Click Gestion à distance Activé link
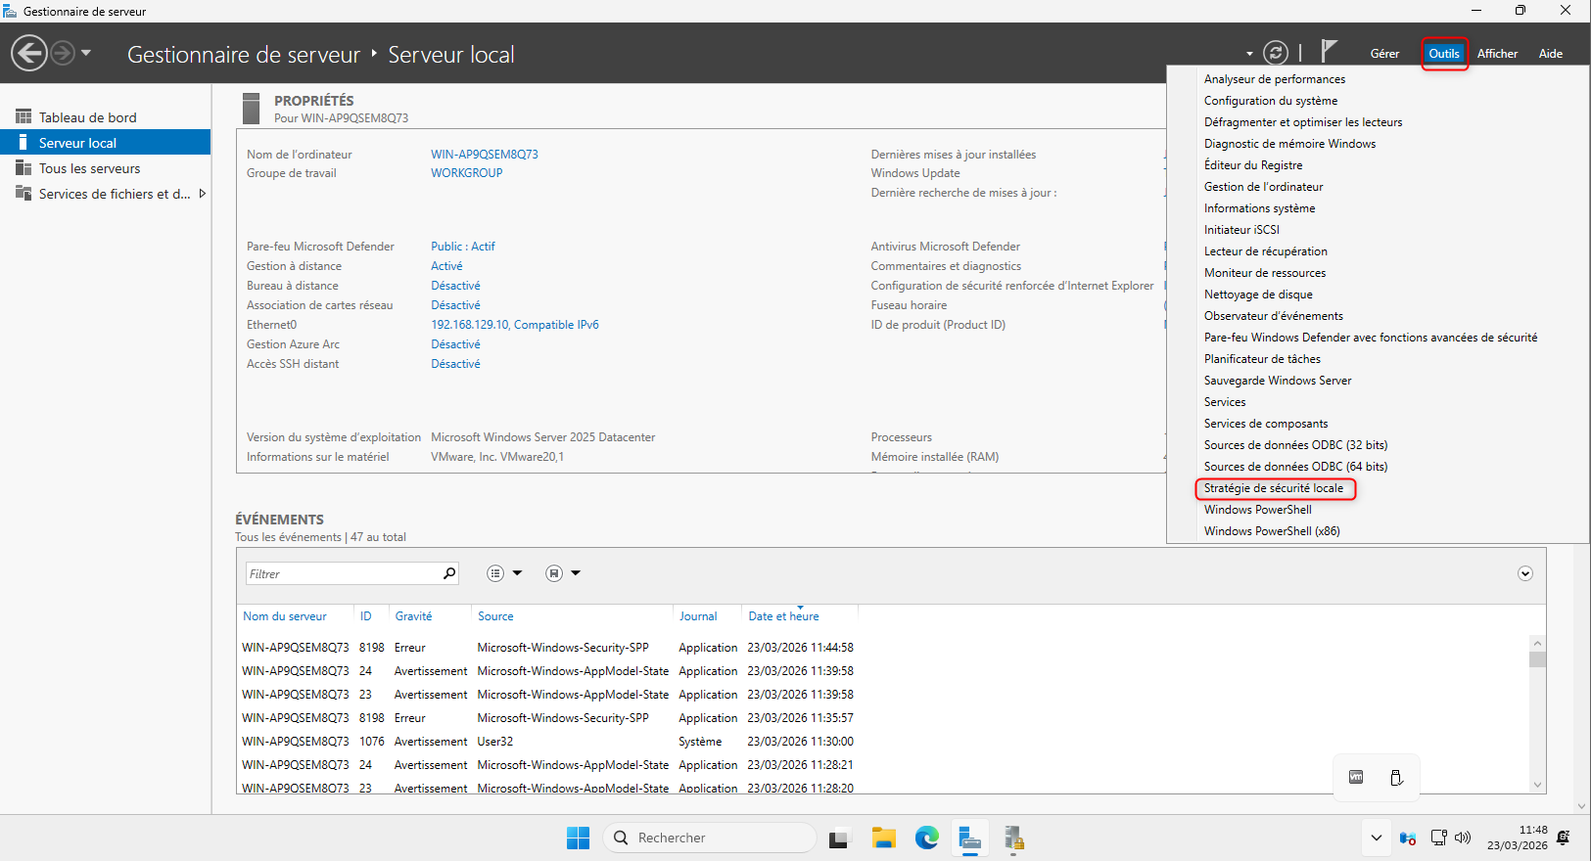 coord(446,266)
